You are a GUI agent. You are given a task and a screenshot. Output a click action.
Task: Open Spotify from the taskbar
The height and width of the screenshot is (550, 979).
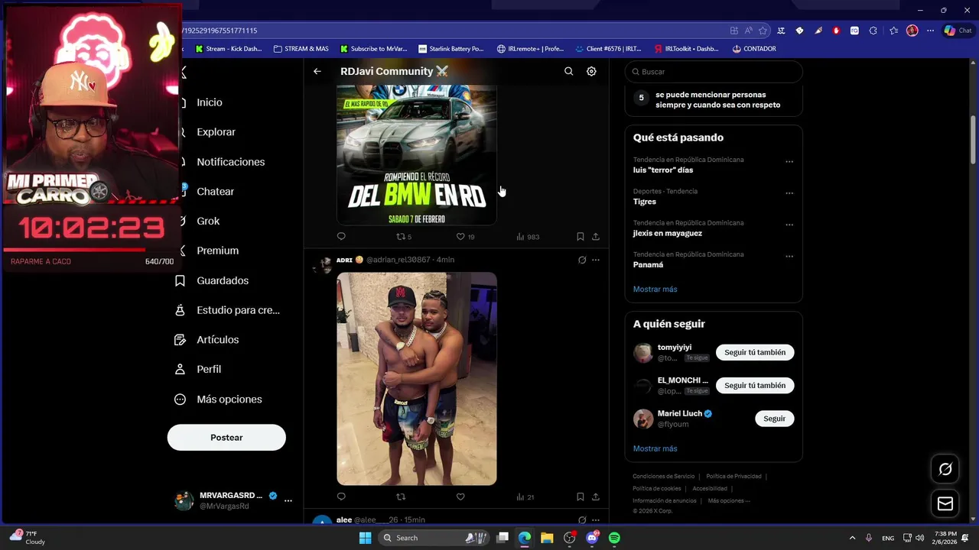pyautogui.click(x=614, y=538)
